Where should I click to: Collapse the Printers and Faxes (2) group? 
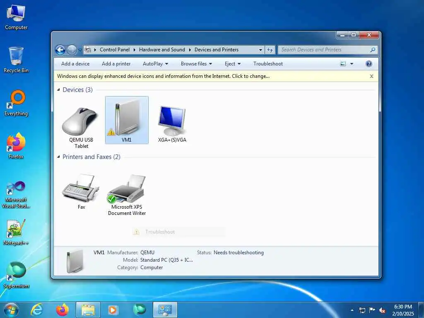click(x=58, y=157)
